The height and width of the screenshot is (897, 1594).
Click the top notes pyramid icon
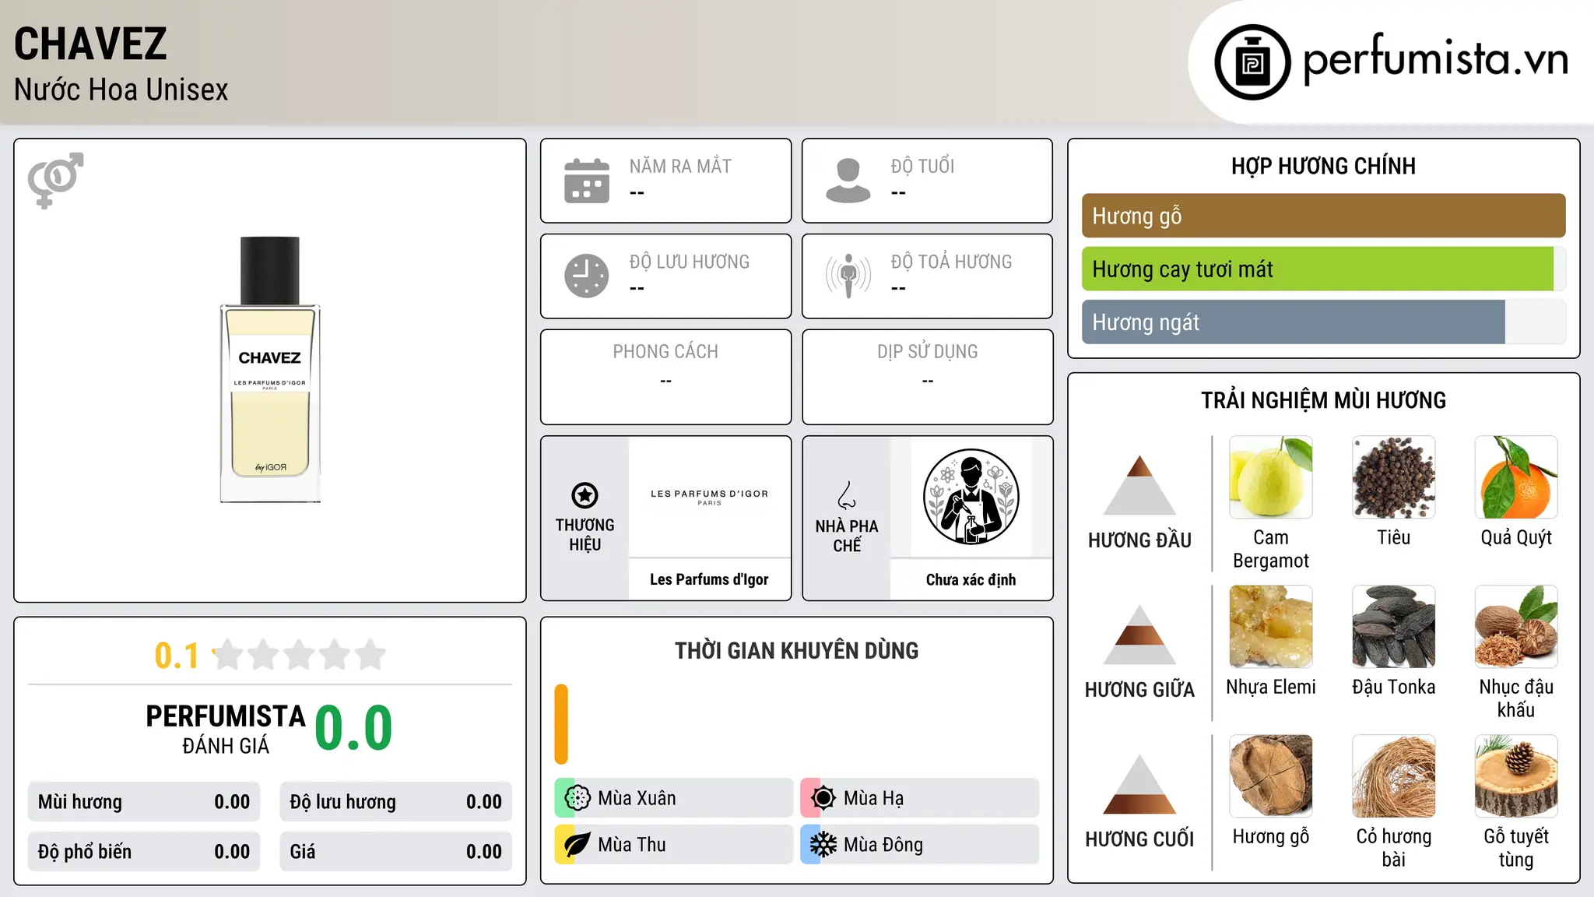click(x=1139, y=485)
